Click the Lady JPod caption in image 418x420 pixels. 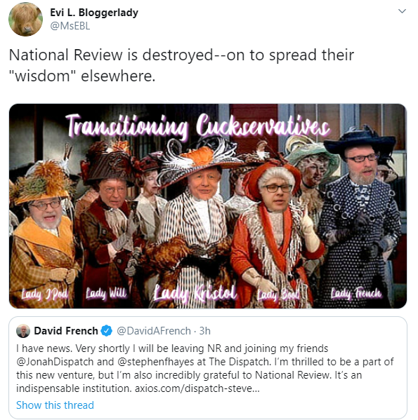pos(45,294)
